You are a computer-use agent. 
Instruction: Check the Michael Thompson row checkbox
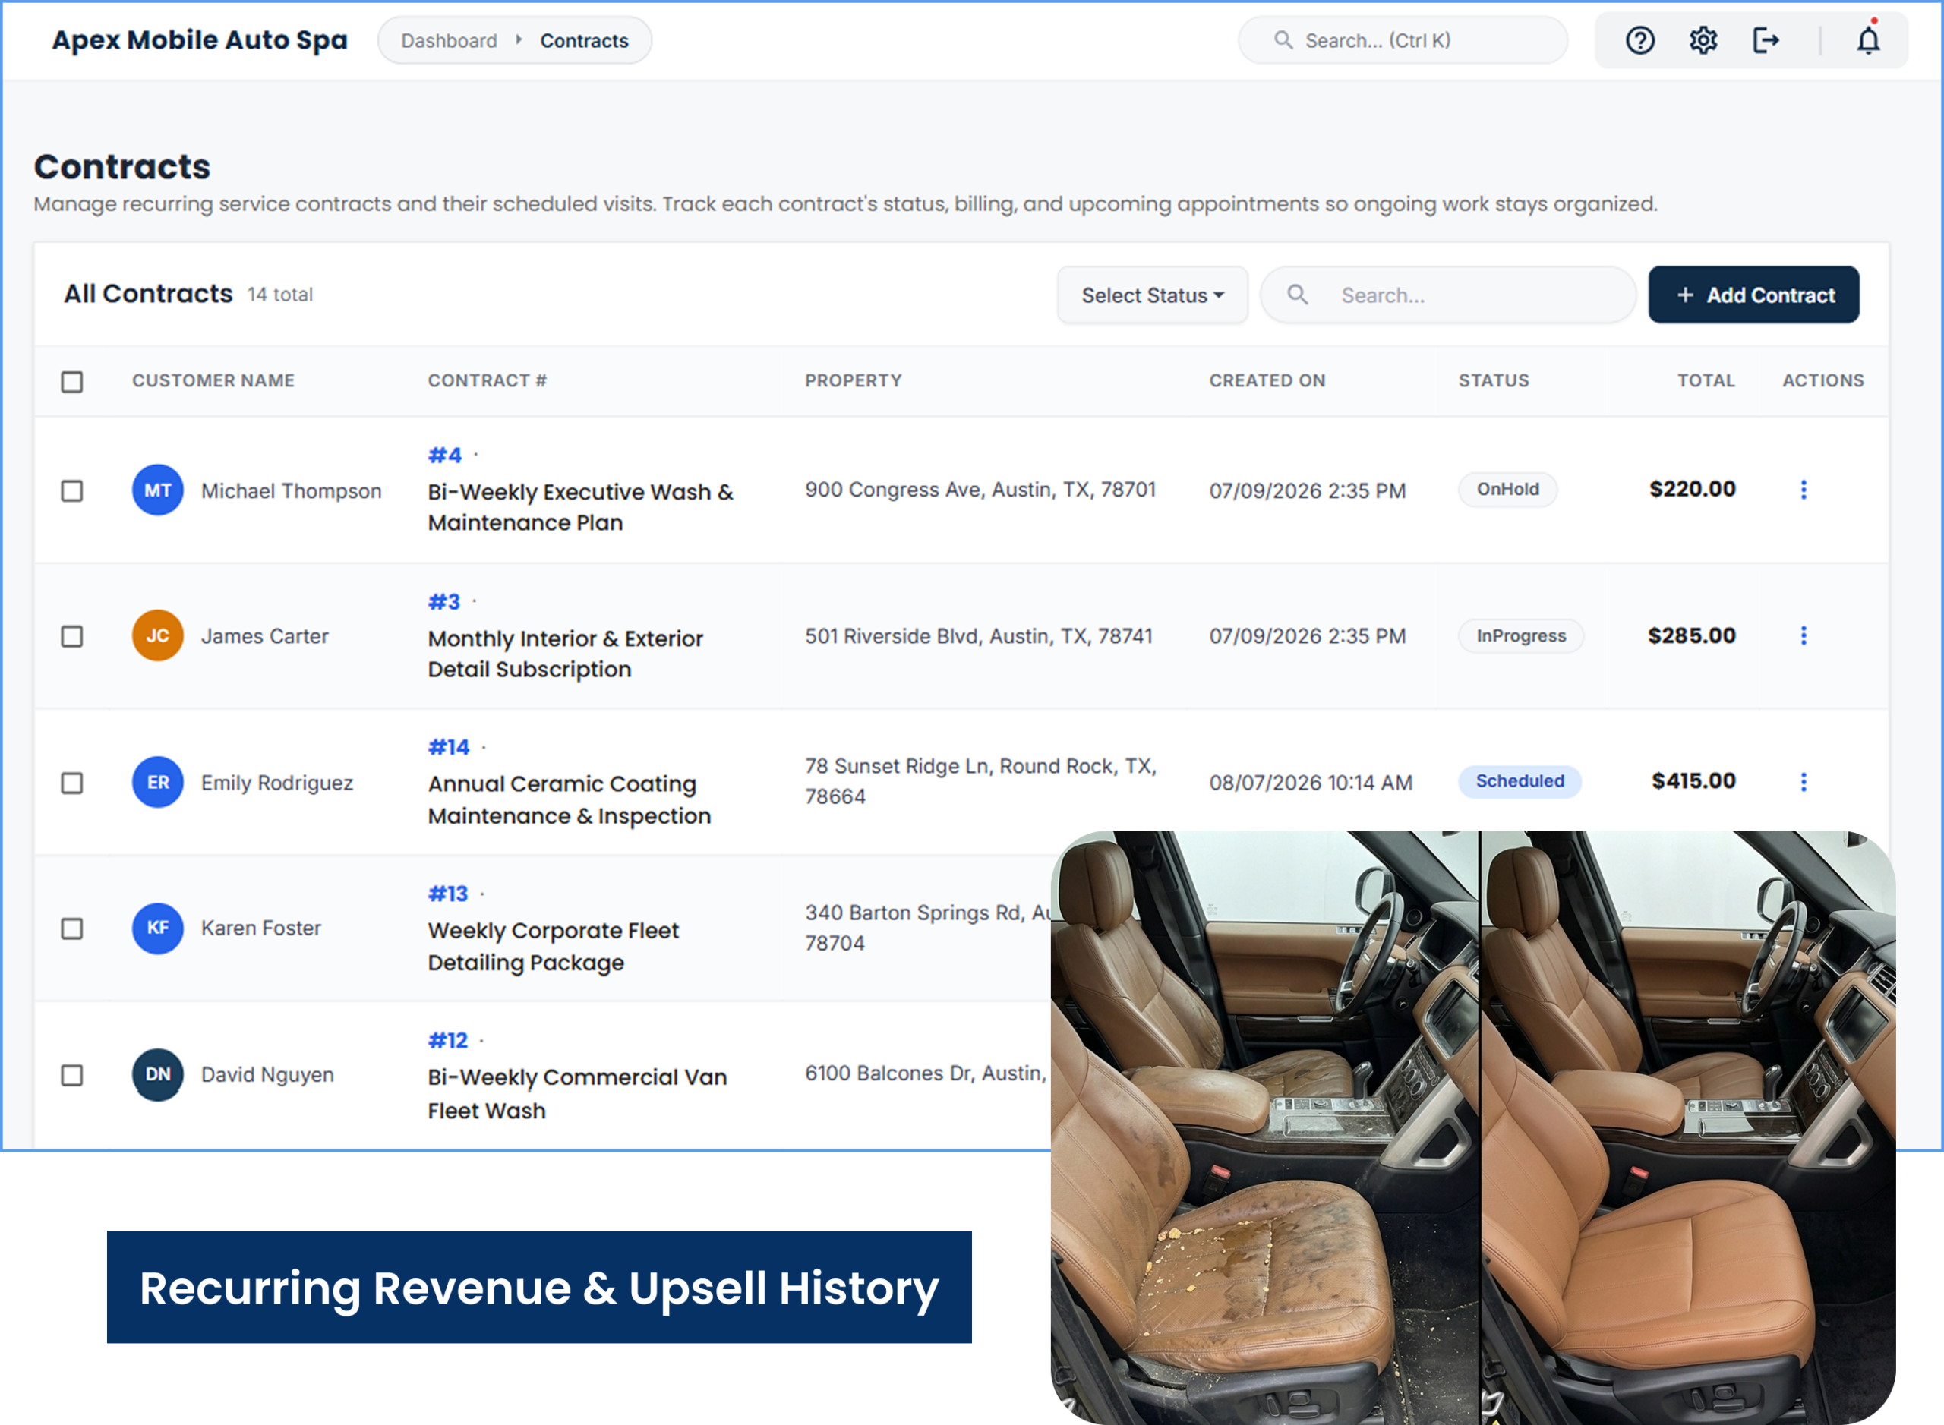click(72, 490)
